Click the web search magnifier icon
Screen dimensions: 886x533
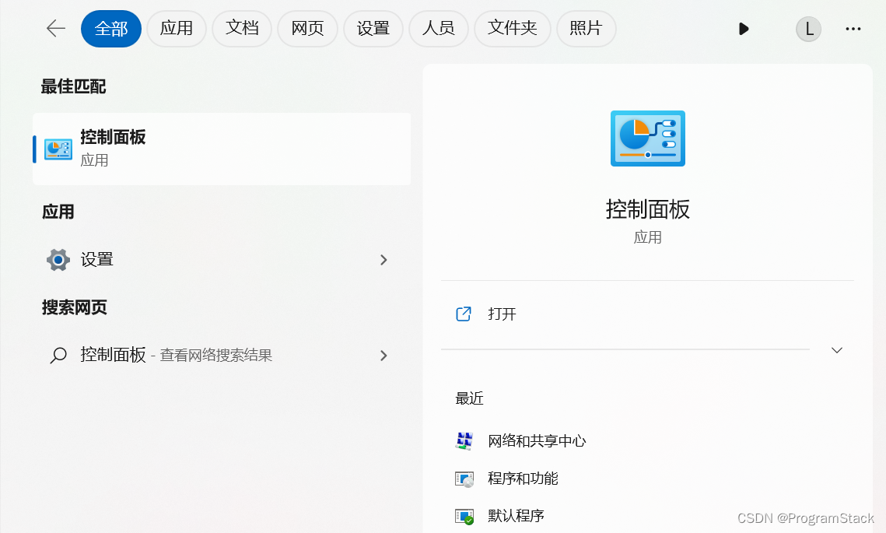[x=58, y=356]
